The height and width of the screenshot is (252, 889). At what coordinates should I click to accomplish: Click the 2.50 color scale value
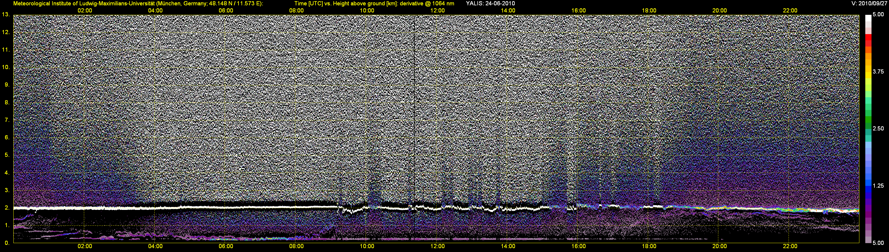878,128
